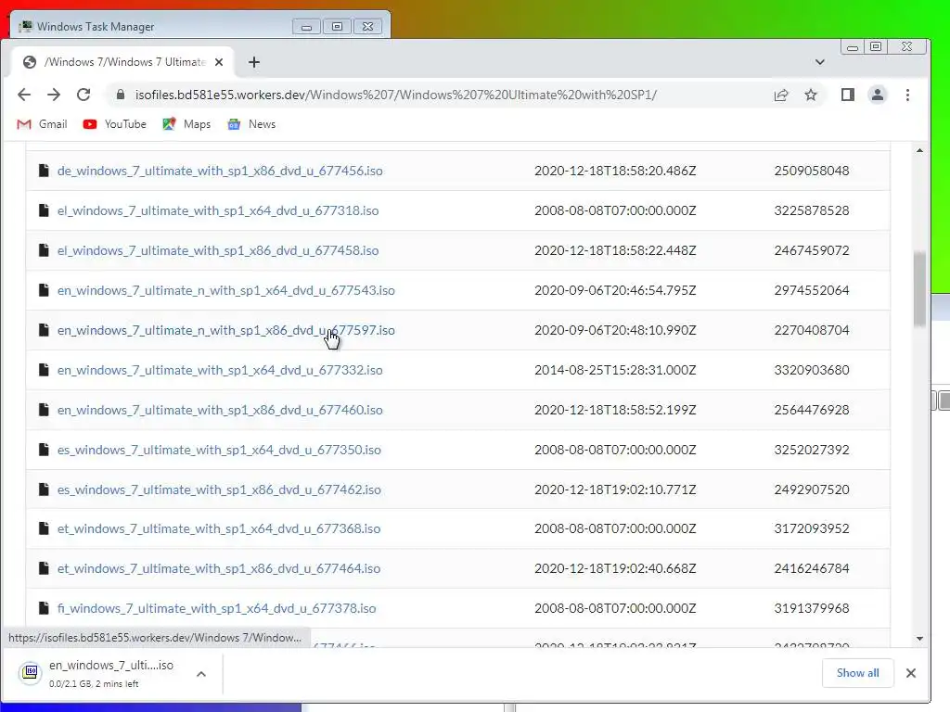Viewport: 950px width, 712px height.
Task: Click file icon beside de_windows_7 677456 row
Action: [44, 171]
